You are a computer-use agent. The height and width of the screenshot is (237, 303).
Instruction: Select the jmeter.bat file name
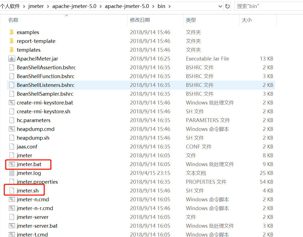29,164
